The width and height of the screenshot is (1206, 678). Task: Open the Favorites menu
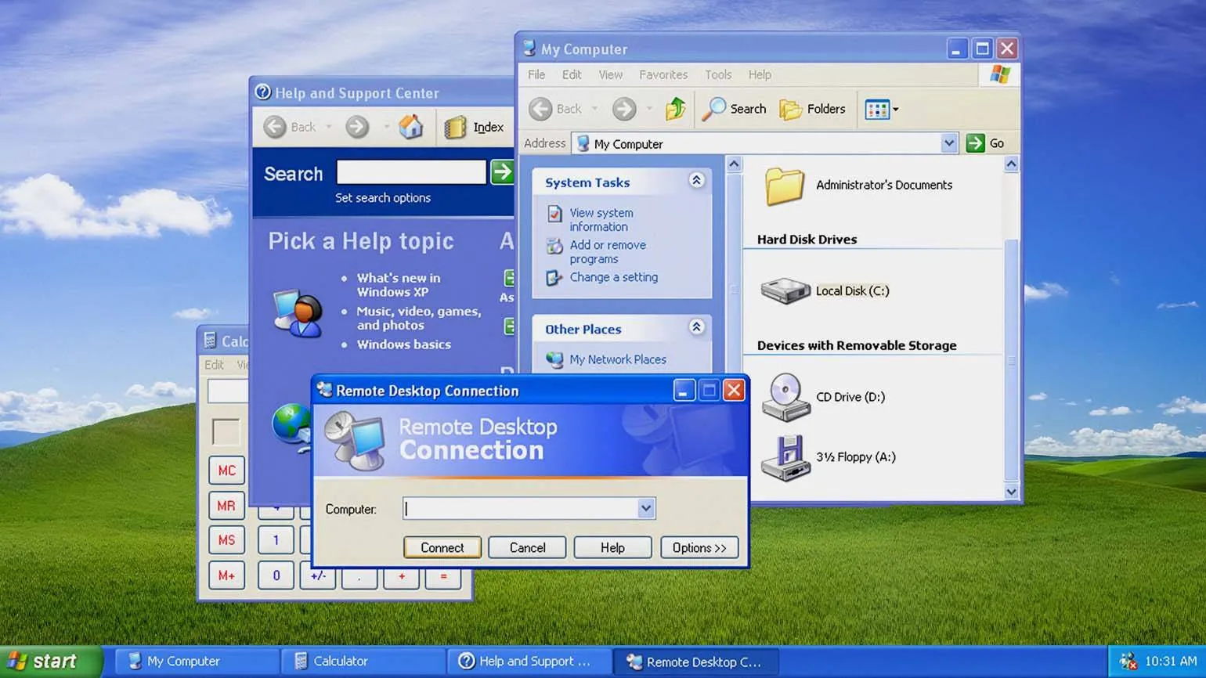point(663,74)
